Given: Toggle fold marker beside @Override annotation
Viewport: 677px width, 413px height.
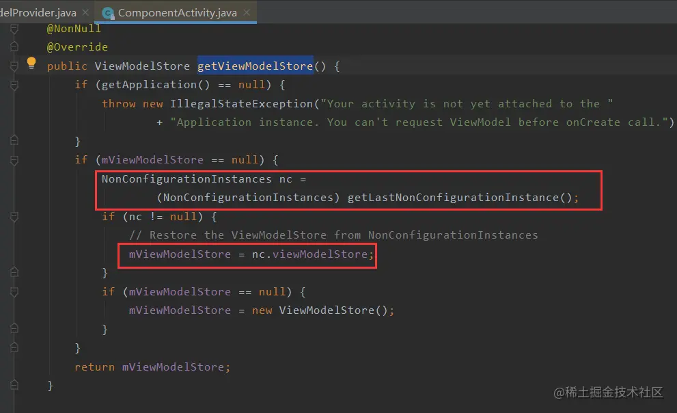Looking at the screenshot, I should coord(14,46).
